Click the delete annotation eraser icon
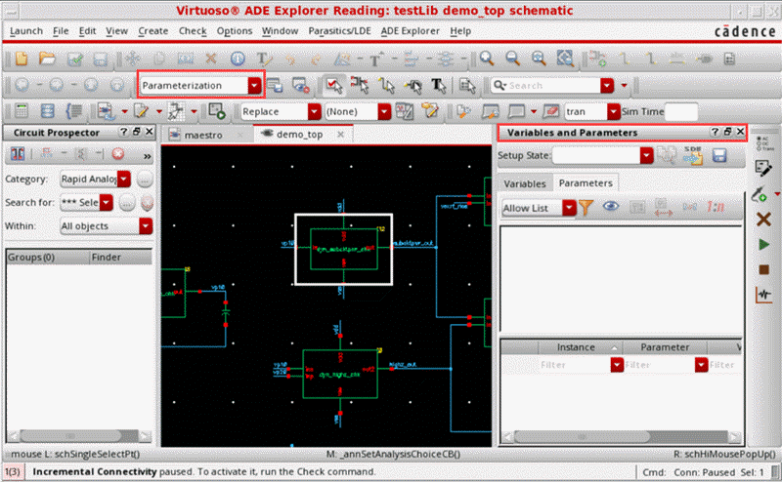 [x=550, y=111]
